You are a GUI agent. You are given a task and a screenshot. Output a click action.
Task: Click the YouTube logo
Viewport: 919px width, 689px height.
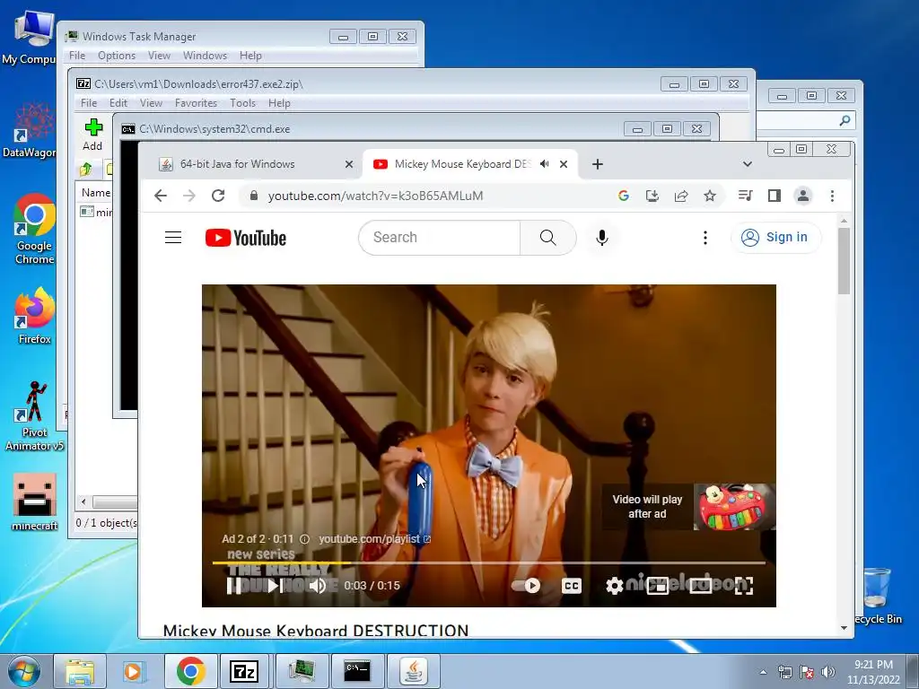(x=246, y=238)
